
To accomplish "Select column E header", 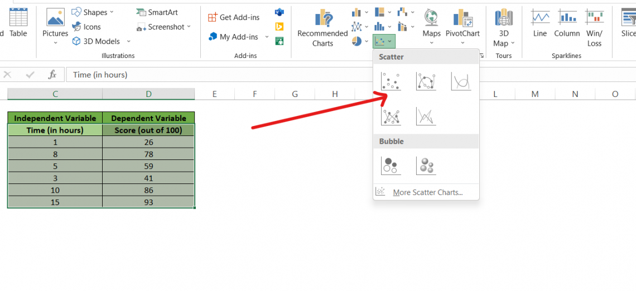I will (214, 94).
